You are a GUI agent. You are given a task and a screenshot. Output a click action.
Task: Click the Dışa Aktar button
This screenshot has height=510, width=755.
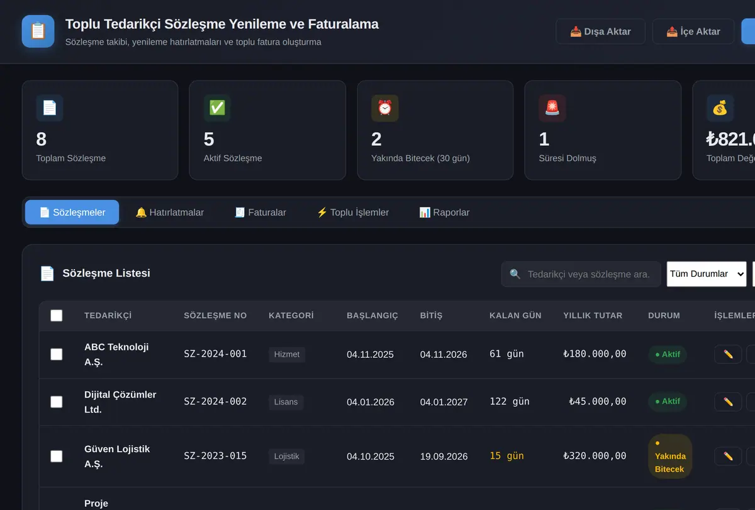click(x=600, y=31)
